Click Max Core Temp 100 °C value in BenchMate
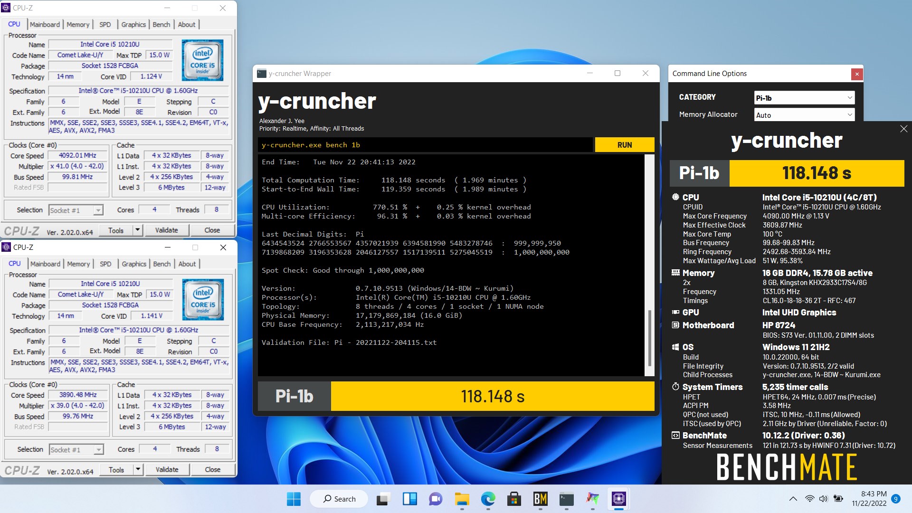This screenshot has width=912, height=513. coord(772,234)
